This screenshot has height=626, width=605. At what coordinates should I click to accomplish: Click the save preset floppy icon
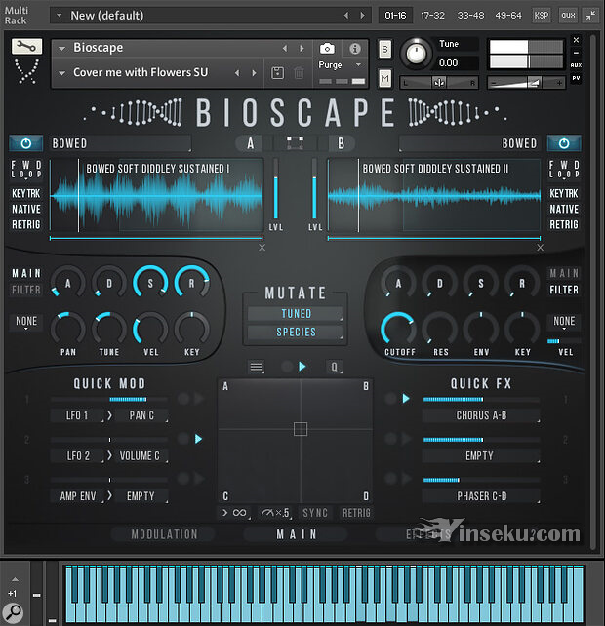[x=277, y=73]
